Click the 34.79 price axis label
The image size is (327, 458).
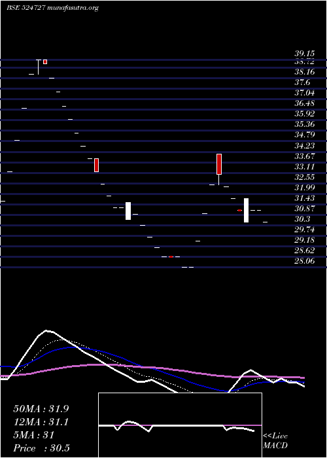point(304,135)
